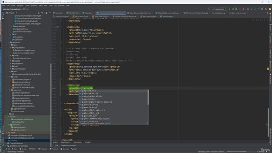This screenshot has height=153, width=272.
Task: Select org.everit.jetty completion suggestion
Action: [x=113, y=105]
